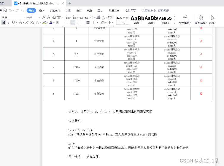224x166 pixels.
Task: Align text left
Action: (x=68, y=23)
